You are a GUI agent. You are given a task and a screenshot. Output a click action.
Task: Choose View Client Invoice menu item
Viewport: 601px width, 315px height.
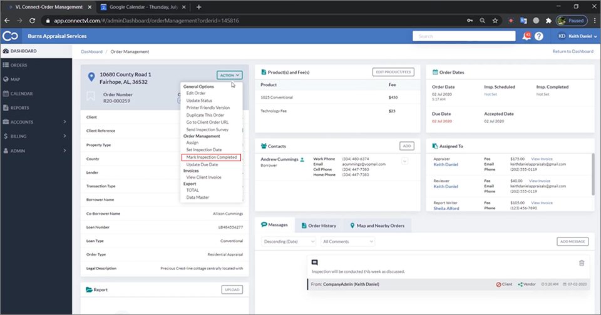pyautogui.click(x=203, y=177)
